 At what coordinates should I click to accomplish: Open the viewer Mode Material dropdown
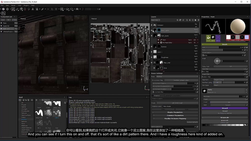(177, 76)
